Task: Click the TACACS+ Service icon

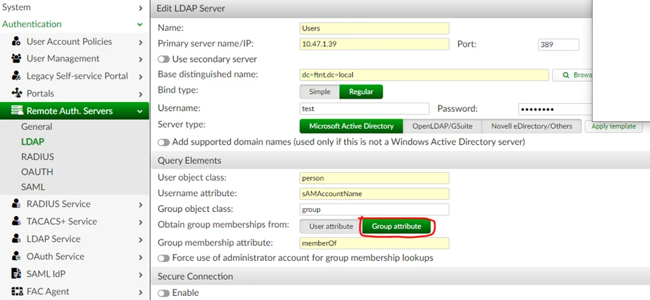Action: point(16,221)
